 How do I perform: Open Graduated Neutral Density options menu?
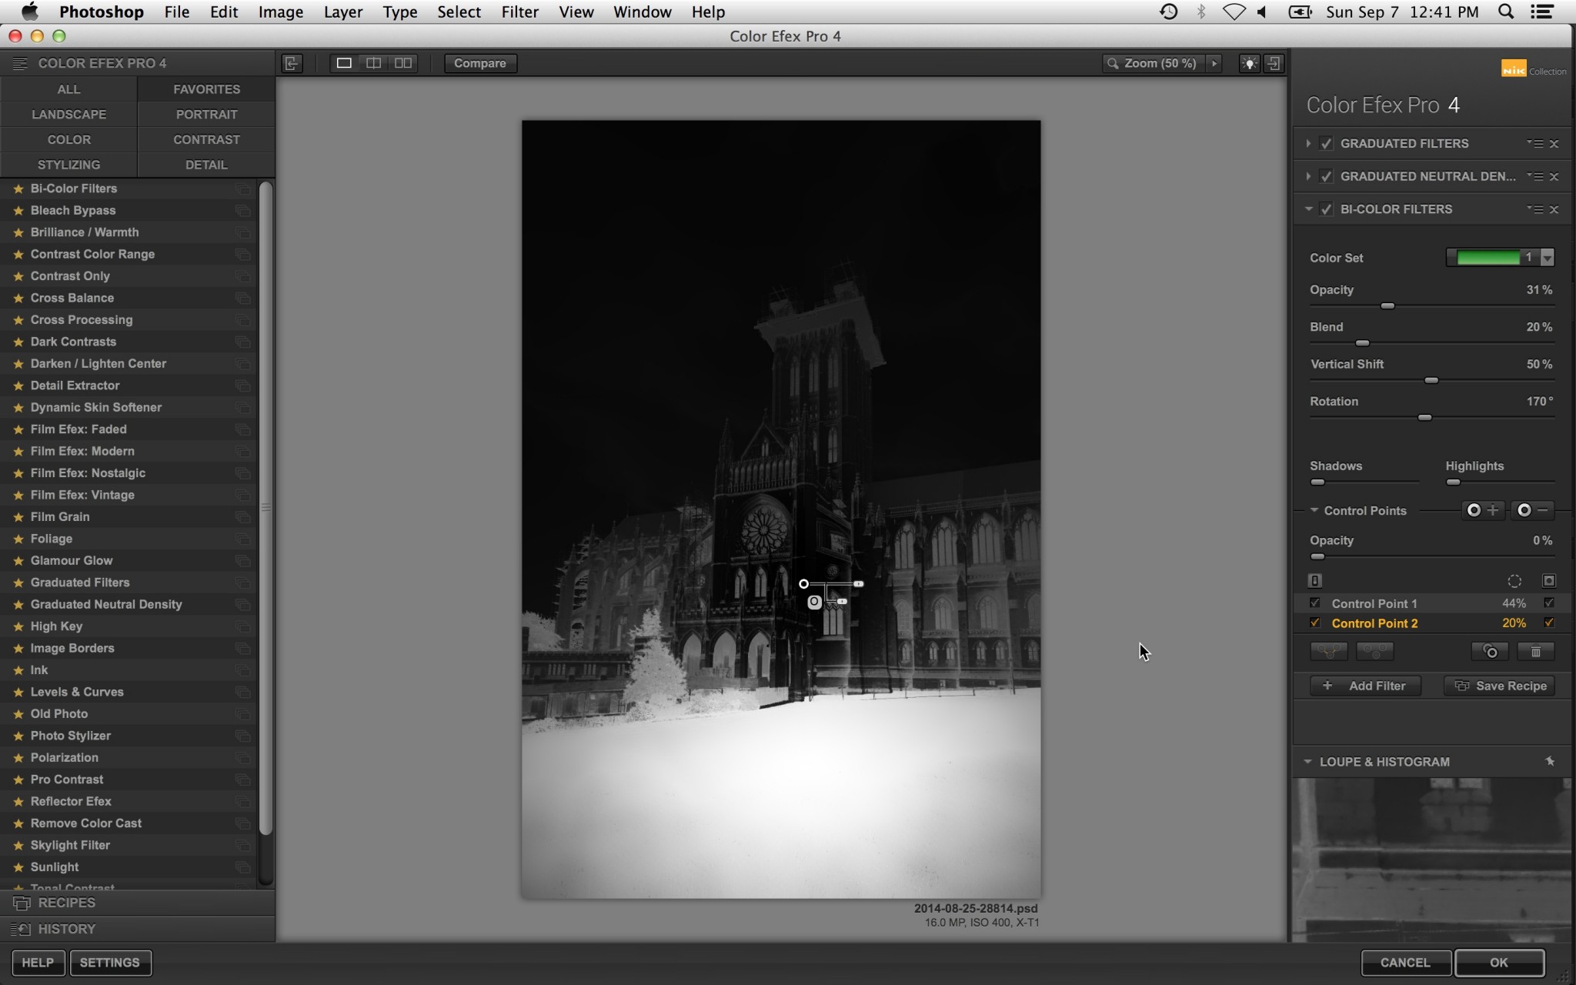point(1535,176)
